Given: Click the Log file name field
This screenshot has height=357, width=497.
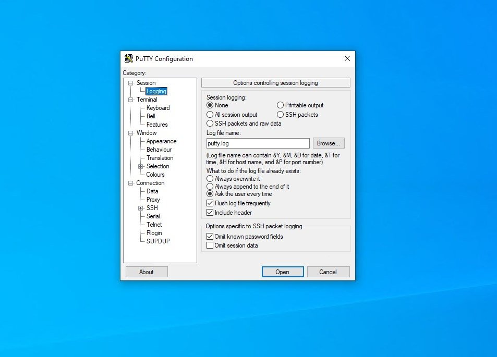Looking at the screenshot, I should pyautogui.click(x=258, y=143).
